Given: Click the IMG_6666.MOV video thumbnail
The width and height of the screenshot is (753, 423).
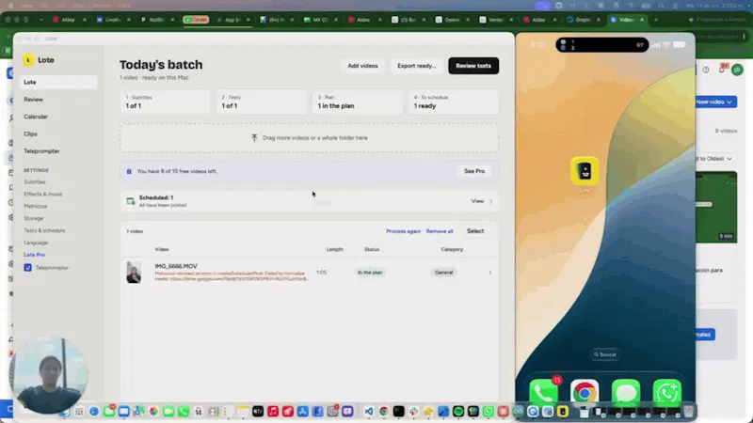Looking at the screenshot, I should [134, 273].
